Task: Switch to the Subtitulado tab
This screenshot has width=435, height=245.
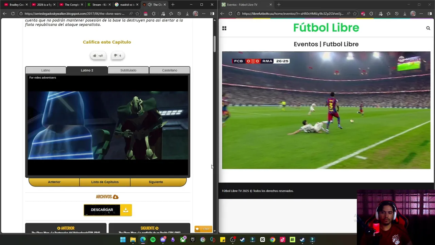Action: 128,70
